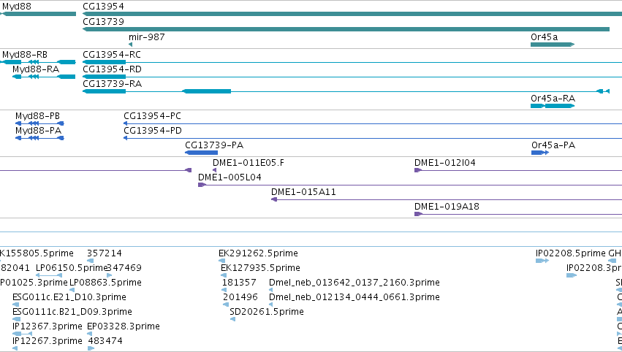Select the 483474 feature label

[x=105, y=341]
